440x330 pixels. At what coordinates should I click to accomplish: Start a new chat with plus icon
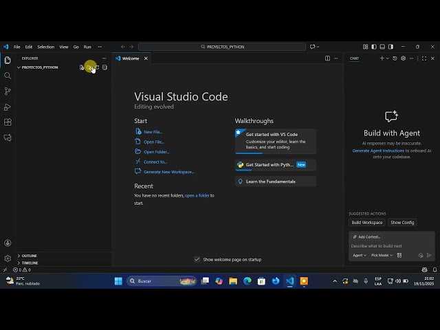[382, 58]
